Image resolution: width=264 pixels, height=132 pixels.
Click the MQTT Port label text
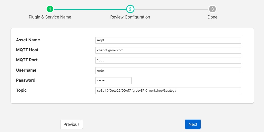point(27,60)
